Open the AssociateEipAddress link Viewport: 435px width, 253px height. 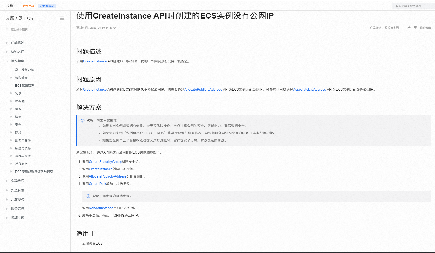click(x=310, y=90)
